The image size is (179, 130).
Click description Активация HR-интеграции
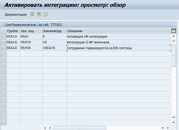(x=119, y=37)
